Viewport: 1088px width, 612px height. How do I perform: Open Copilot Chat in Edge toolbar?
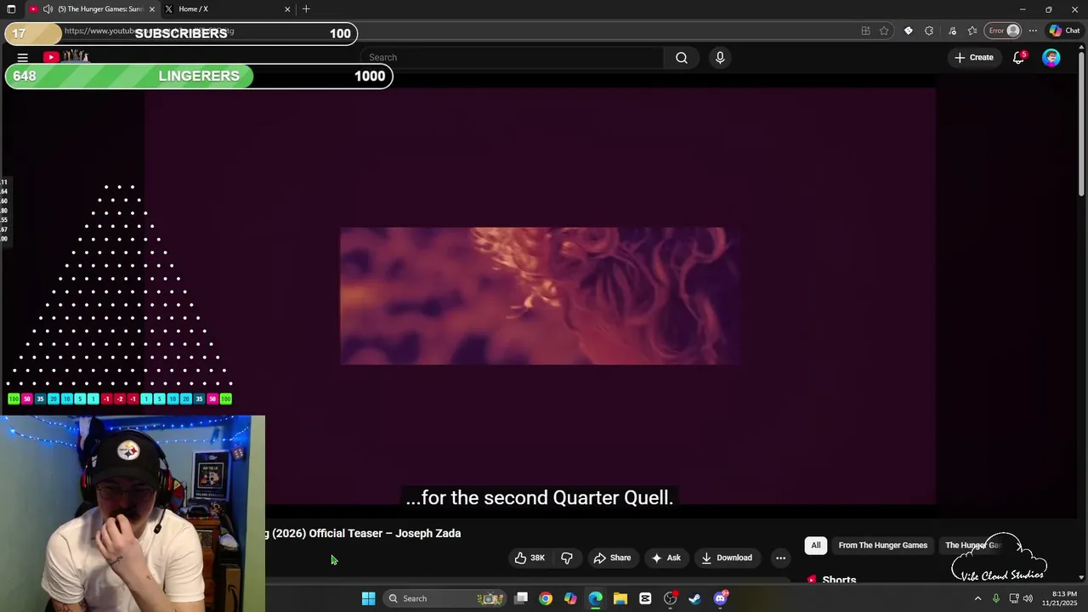[x=1064, y=31]
